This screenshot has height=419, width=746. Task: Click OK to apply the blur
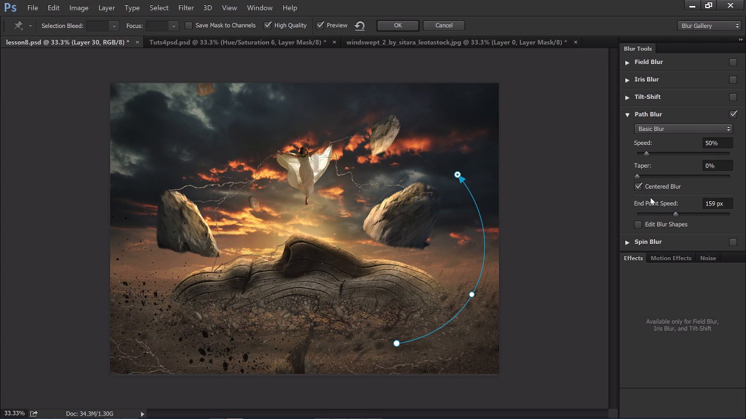point(397,26)
